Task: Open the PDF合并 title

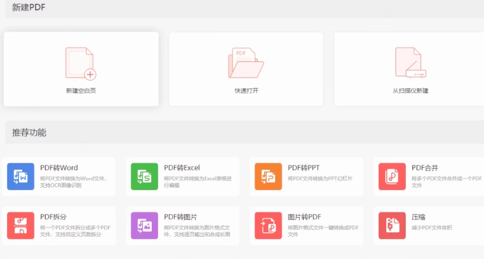Action: pyautogui.click(x=425, y=168)
